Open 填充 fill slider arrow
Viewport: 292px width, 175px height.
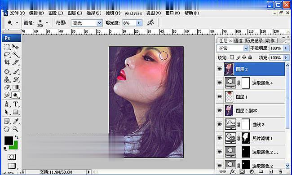(x=286, y=57)
